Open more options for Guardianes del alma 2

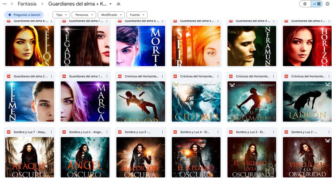click(x=51, y=76)
